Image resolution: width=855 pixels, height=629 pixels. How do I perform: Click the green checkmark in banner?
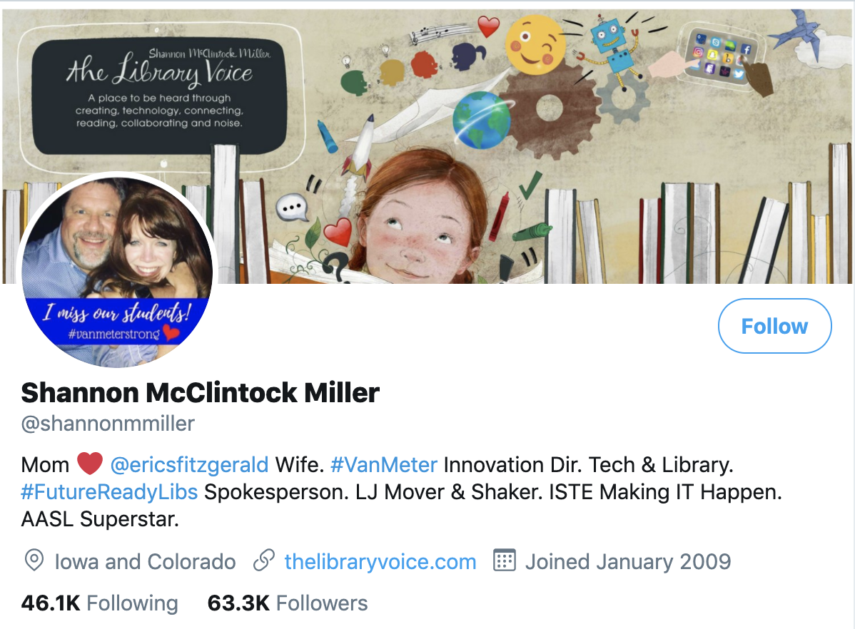click(530, 185)
